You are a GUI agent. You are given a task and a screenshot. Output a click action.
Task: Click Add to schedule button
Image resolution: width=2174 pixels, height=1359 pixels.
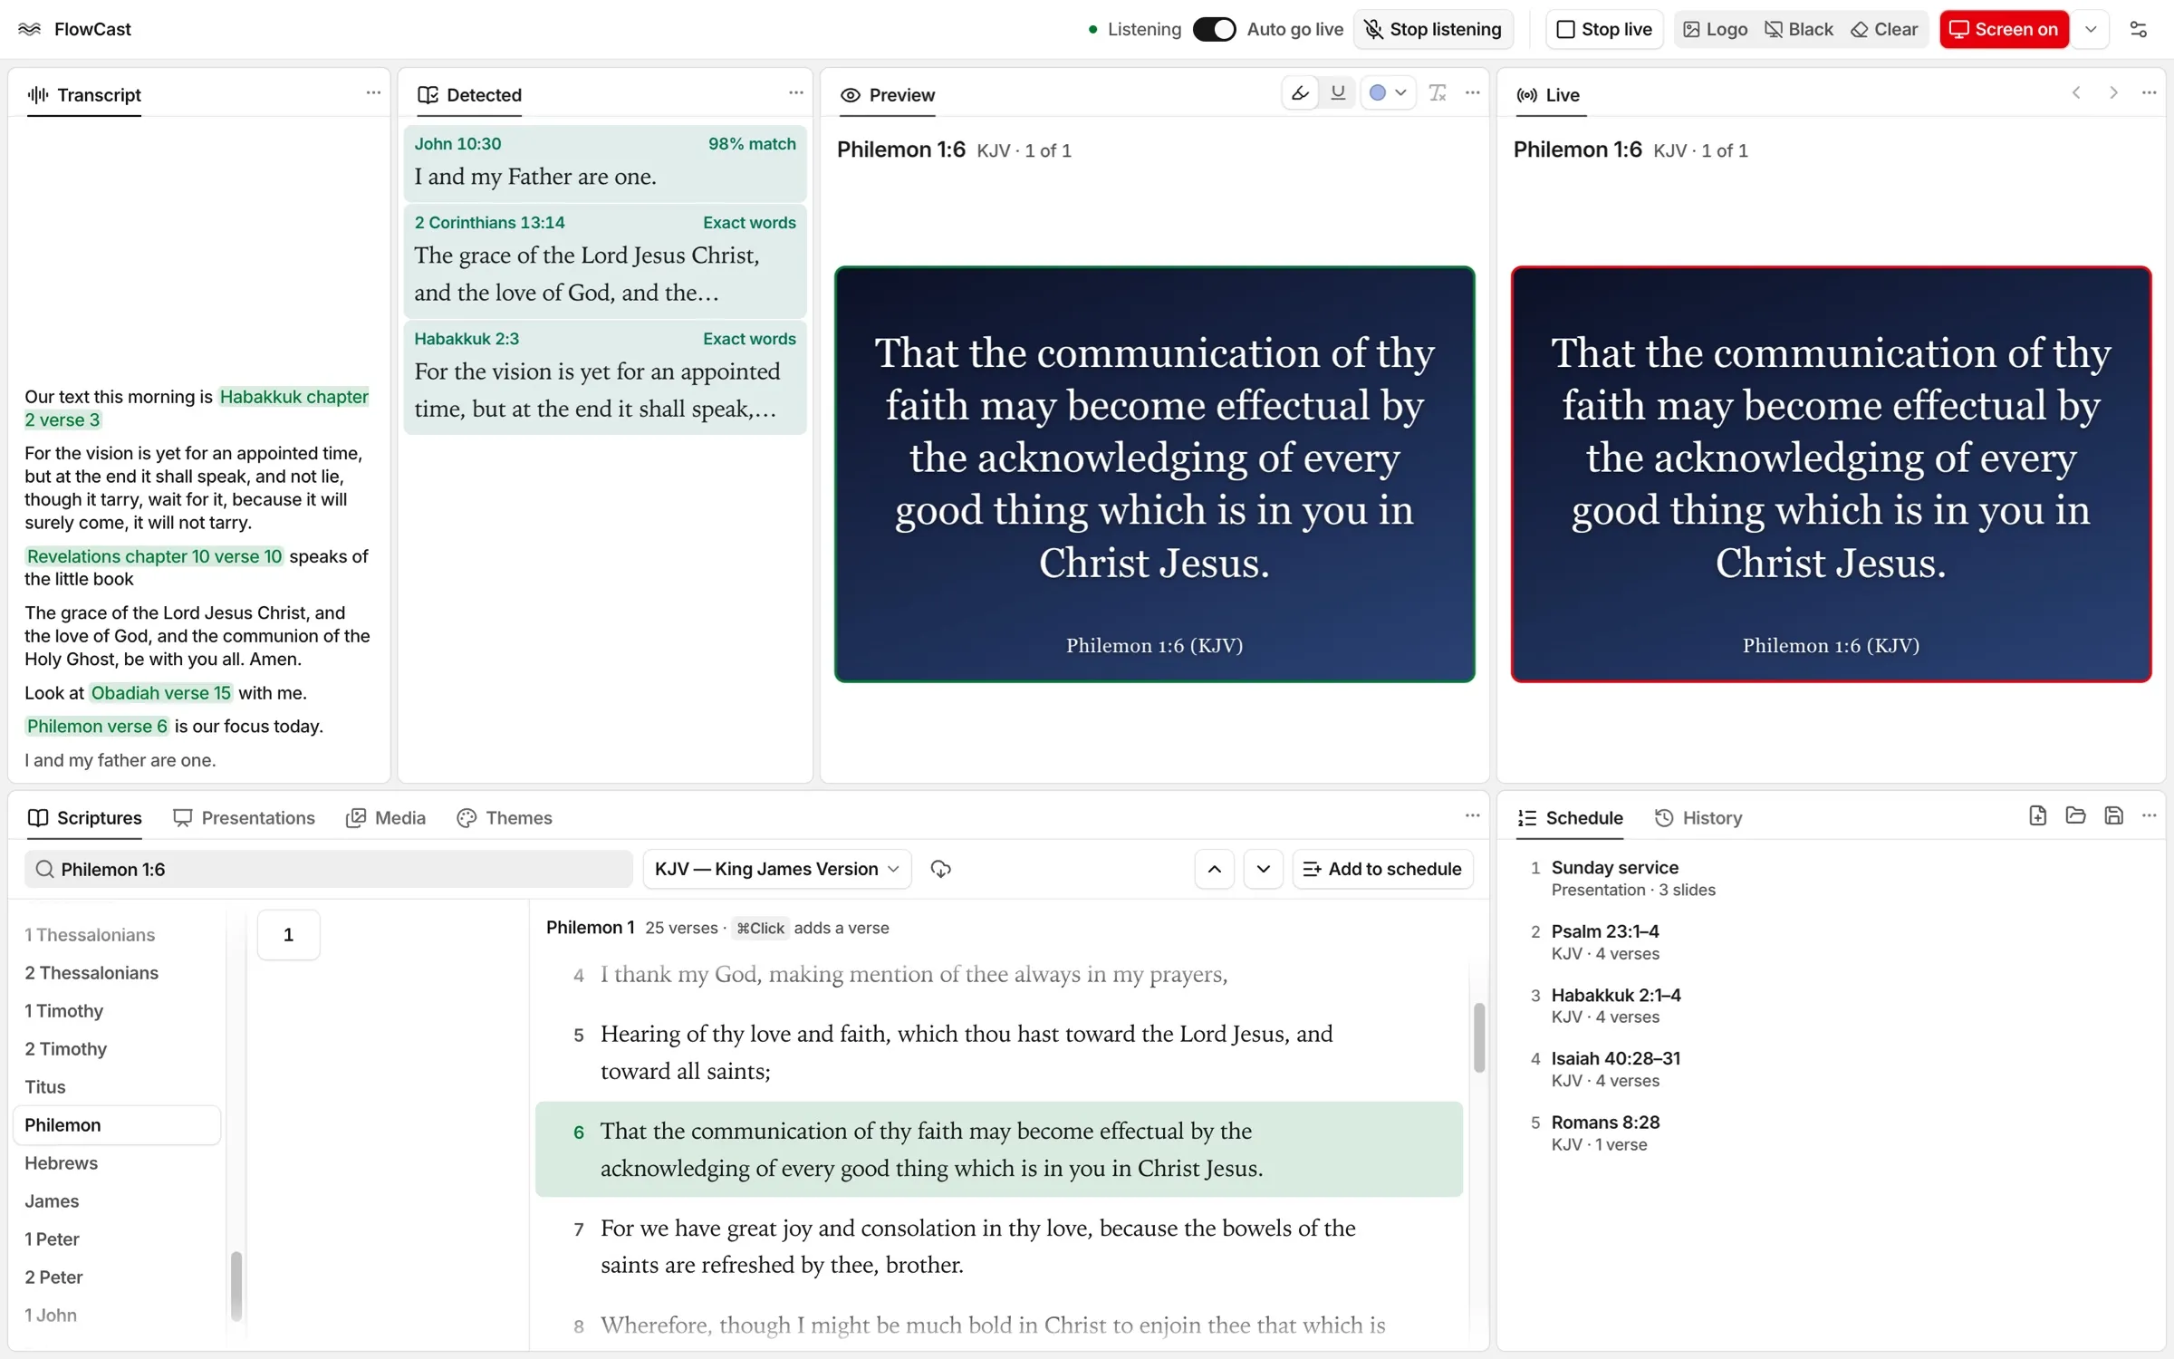[1382, 869]
